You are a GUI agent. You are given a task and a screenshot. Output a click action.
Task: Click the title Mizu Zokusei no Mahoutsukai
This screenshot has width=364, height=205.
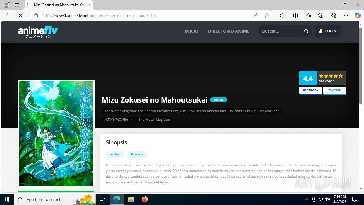coord(155,100)
